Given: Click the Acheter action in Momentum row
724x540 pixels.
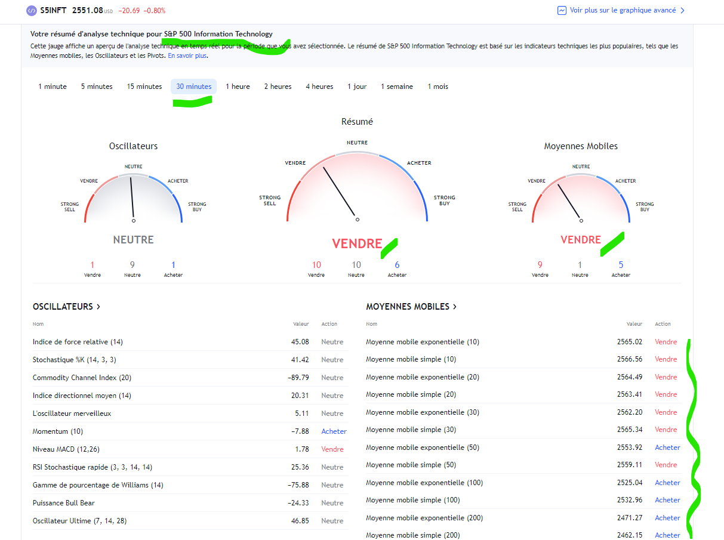Looking at the screenshot, I should pos(334,431).
